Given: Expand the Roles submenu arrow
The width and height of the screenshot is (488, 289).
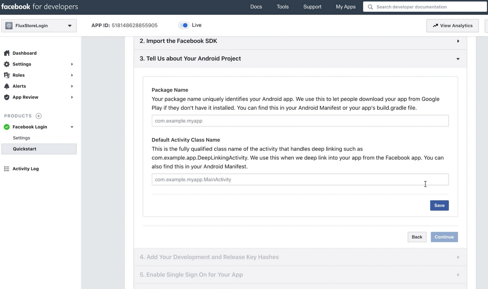Looking at the screenshot, I should pos(72,75).
